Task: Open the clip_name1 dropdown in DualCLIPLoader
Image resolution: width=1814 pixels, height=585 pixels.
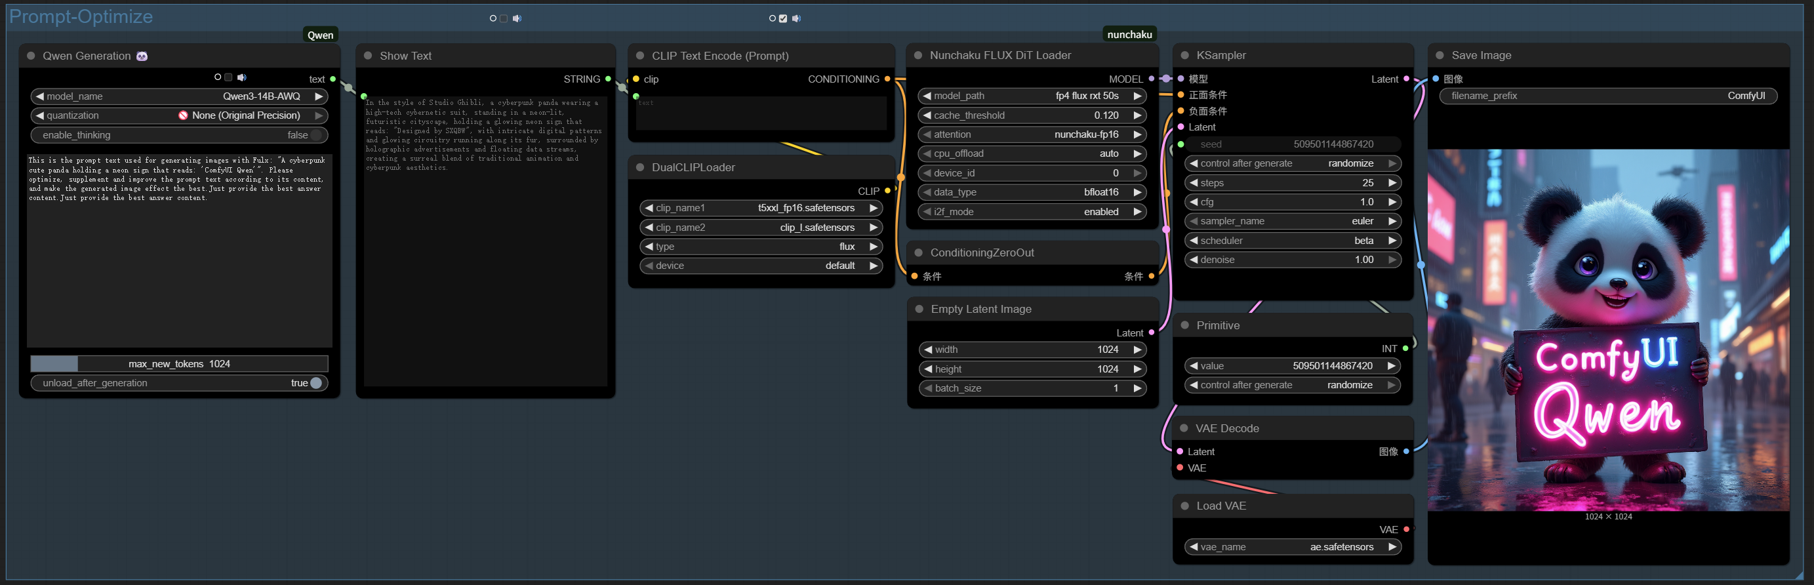Action: (761, 208)
